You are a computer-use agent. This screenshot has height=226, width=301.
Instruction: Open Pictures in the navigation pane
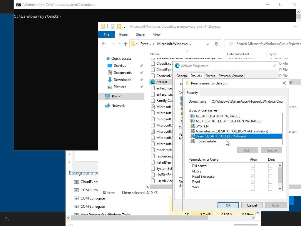click(120, 87)
